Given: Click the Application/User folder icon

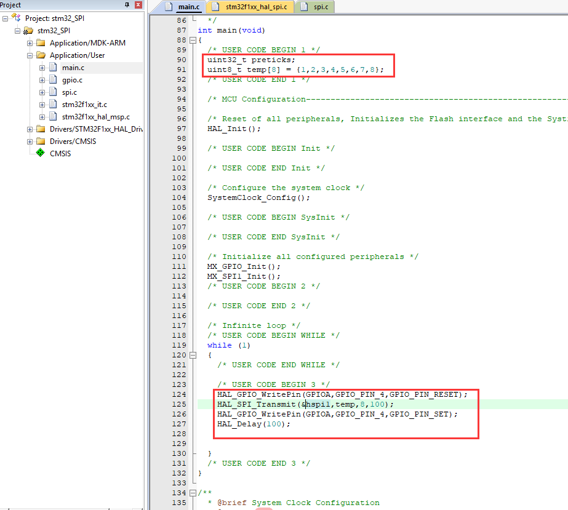Looking at the screenshot, I should [41, 55].
